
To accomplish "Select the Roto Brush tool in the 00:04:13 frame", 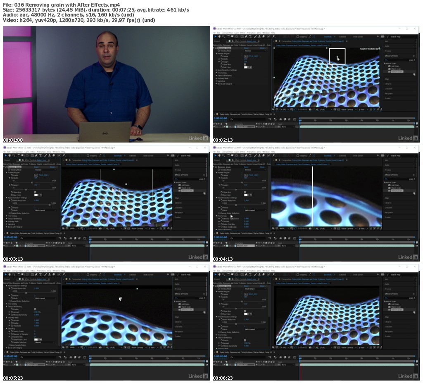I will [269, 155].
